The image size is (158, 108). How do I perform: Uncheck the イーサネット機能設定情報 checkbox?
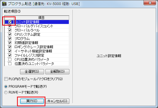[x=10, y=51]
